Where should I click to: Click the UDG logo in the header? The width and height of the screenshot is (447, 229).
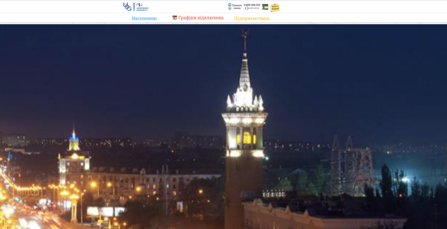point(127,7)
